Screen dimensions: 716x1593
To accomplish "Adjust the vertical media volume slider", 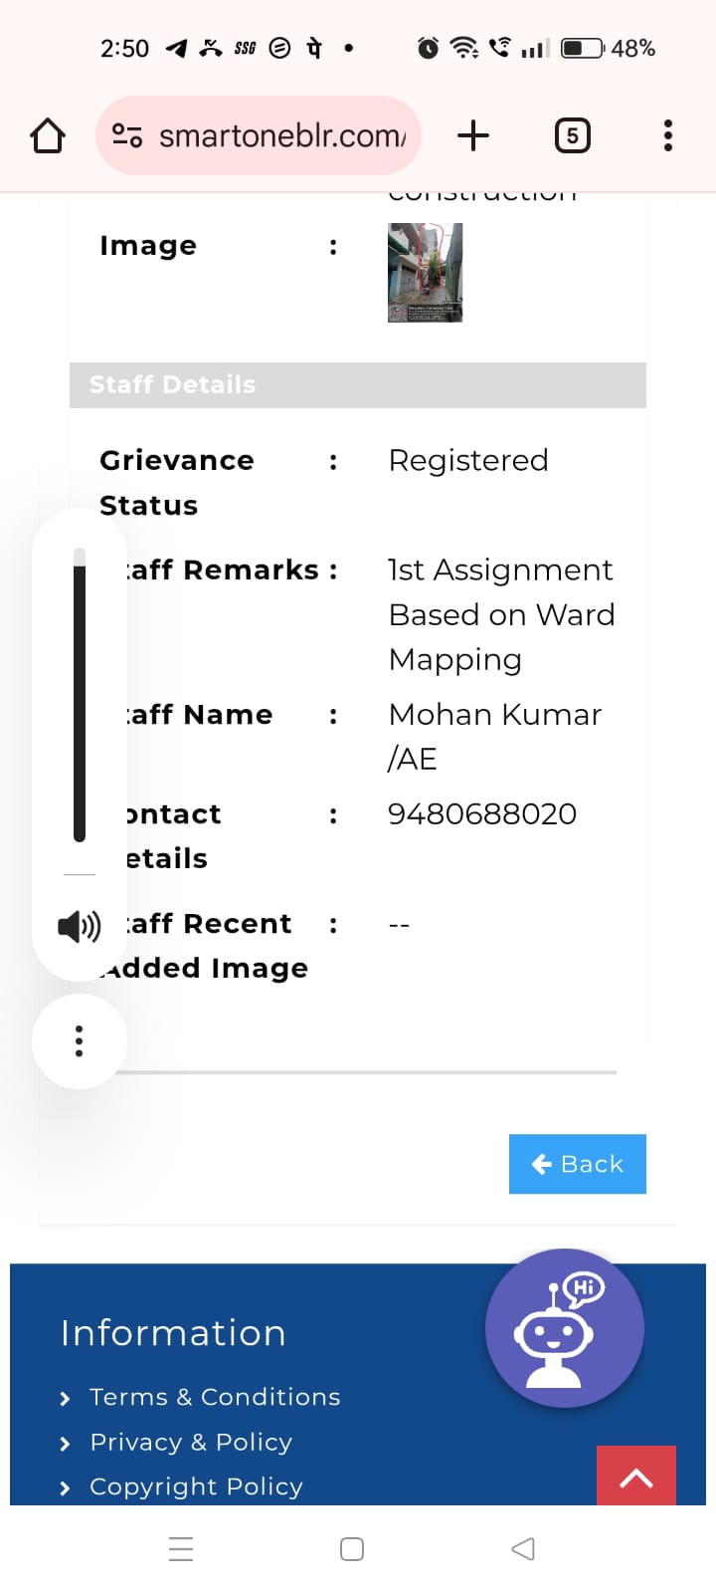I will click(x=80, y=695).
